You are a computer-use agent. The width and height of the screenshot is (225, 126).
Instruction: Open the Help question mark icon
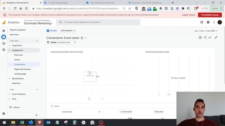(208, 22)
